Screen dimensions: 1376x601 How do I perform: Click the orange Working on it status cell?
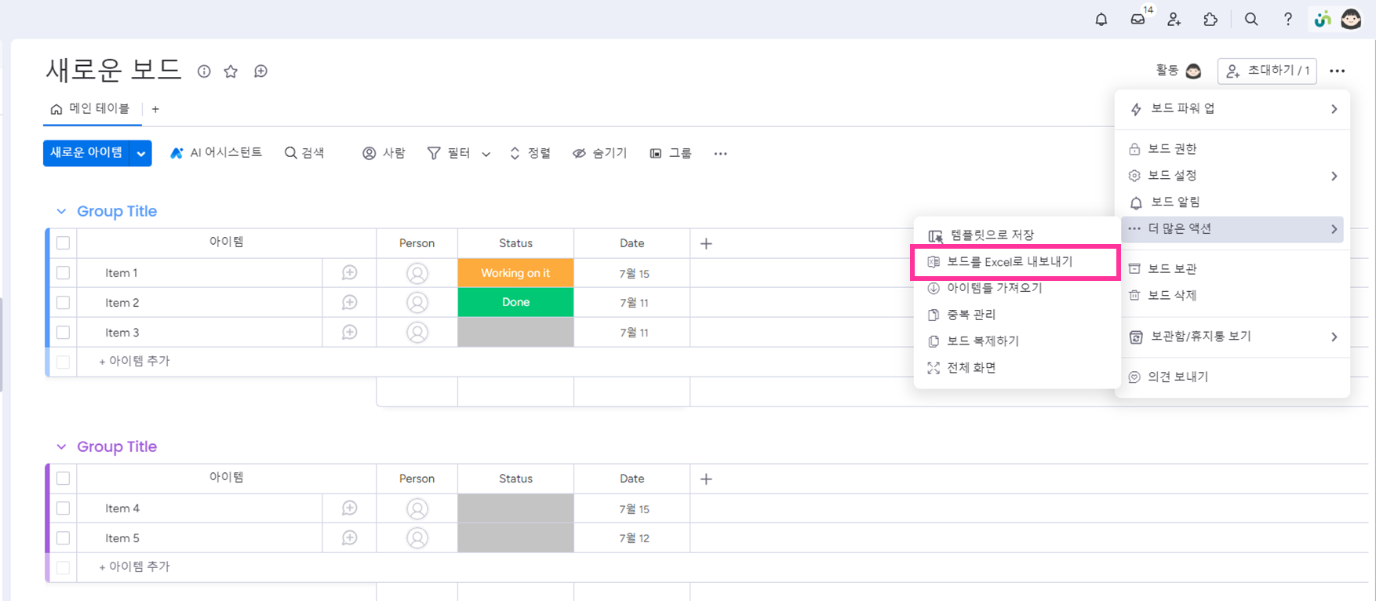[515, 273]
